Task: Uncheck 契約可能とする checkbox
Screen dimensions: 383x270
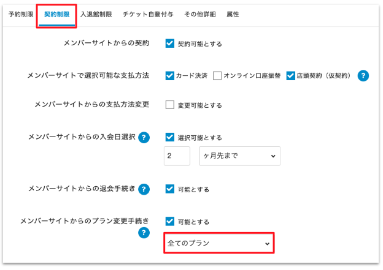Action: click(170, 43)
